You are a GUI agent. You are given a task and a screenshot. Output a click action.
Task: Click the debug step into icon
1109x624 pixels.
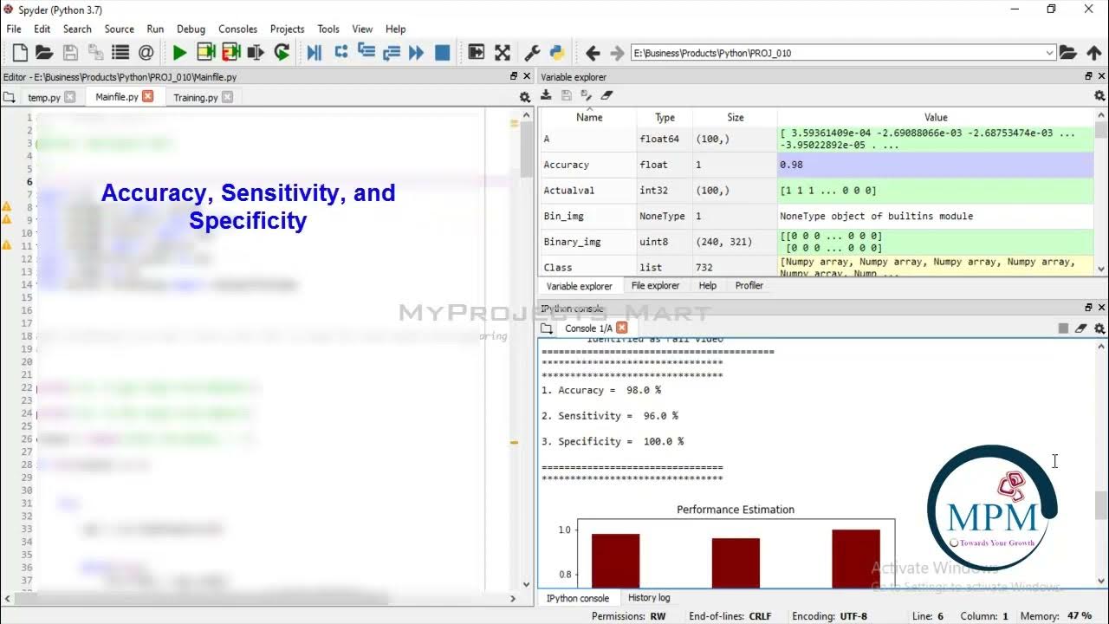pos(366,53)
